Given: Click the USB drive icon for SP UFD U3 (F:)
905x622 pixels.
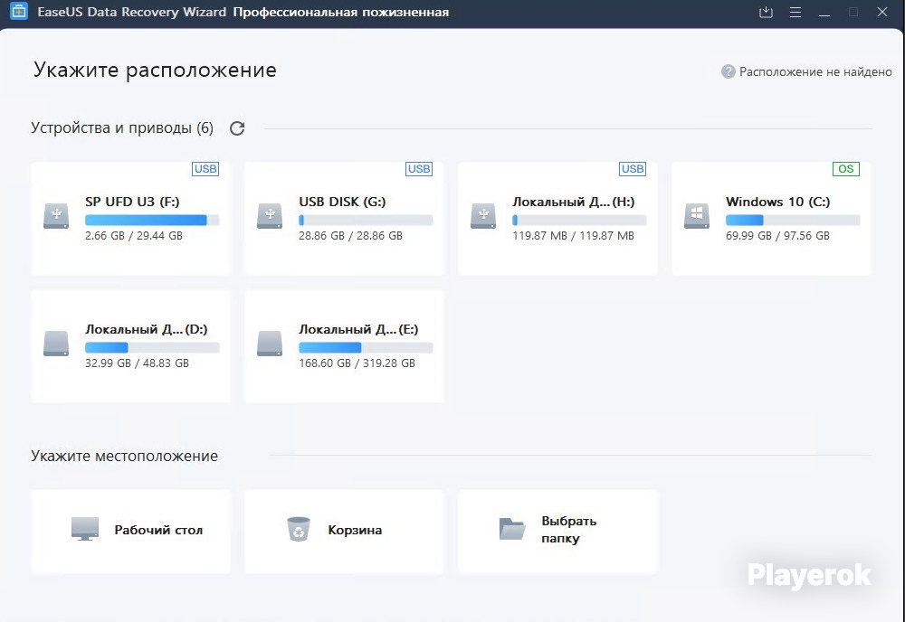Looking at the screenshot, I should [56, 216].
